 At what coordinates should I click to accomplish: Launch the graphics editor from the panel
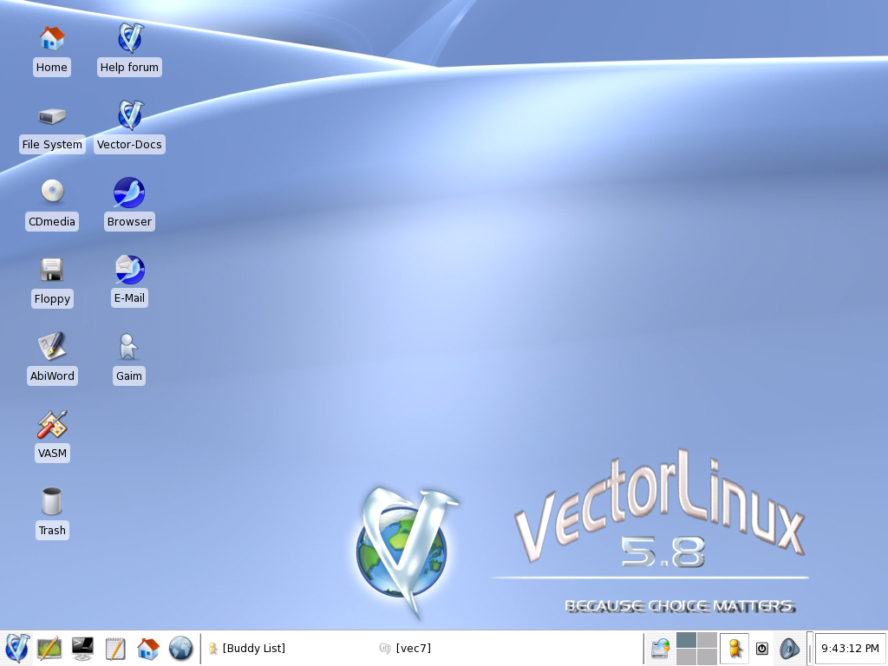click(49, 649)
